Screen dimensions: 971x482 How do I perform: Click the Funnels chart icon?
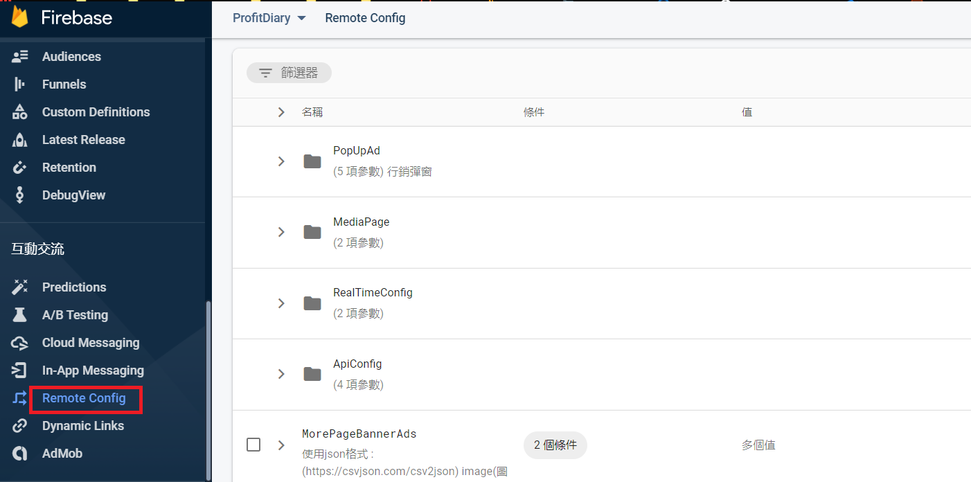click(20, 84)
